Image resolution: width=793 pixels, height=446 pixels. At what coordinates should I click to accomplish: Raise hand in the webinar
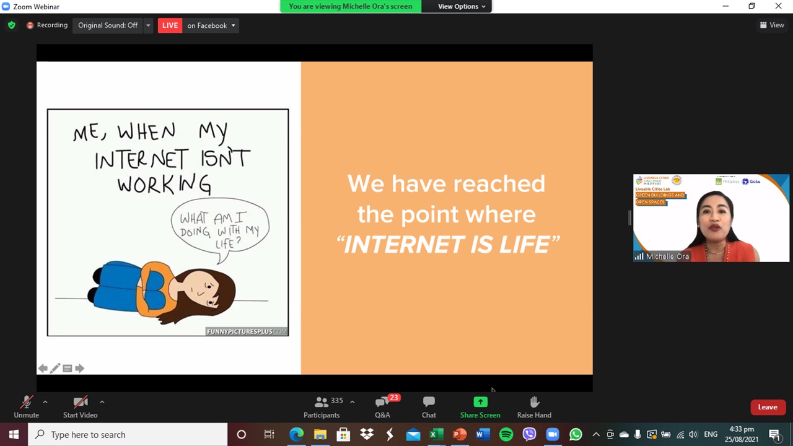pos(534,406)
